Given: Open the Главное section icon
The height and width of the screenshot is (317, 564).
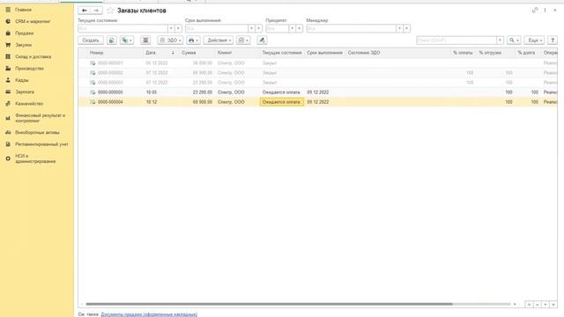Looking at the screenshot, I should click(x=8, y=10).
